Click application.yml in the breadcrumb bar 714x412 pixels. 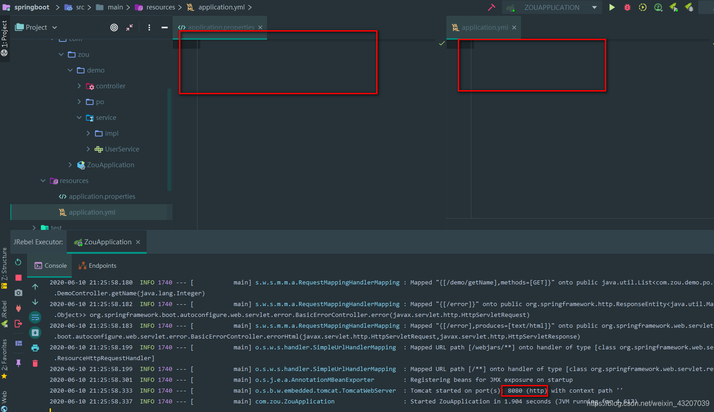pos(221,7)
